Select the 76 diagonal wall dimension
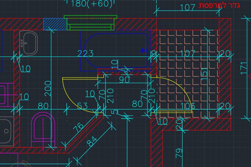The image size is (251, 167). pyautogui.click(x=78, y=128)
